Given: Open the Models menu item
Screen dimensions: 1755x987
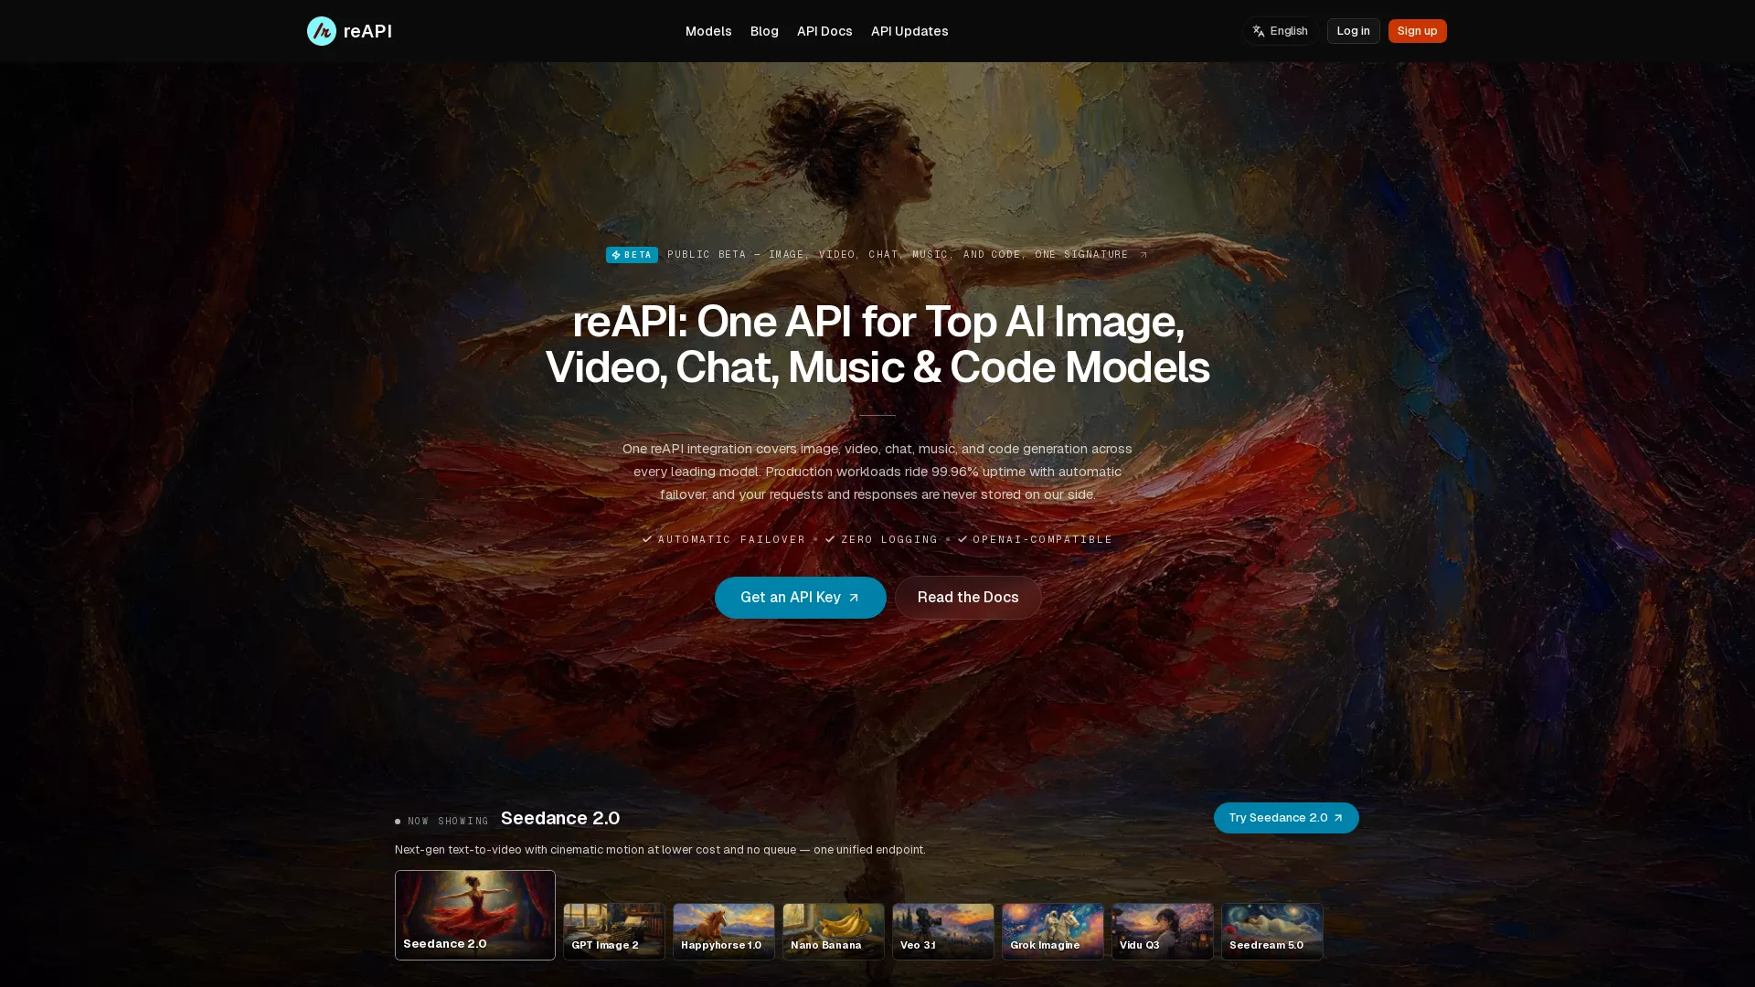Looking at the screenshot, I should 708,31.
